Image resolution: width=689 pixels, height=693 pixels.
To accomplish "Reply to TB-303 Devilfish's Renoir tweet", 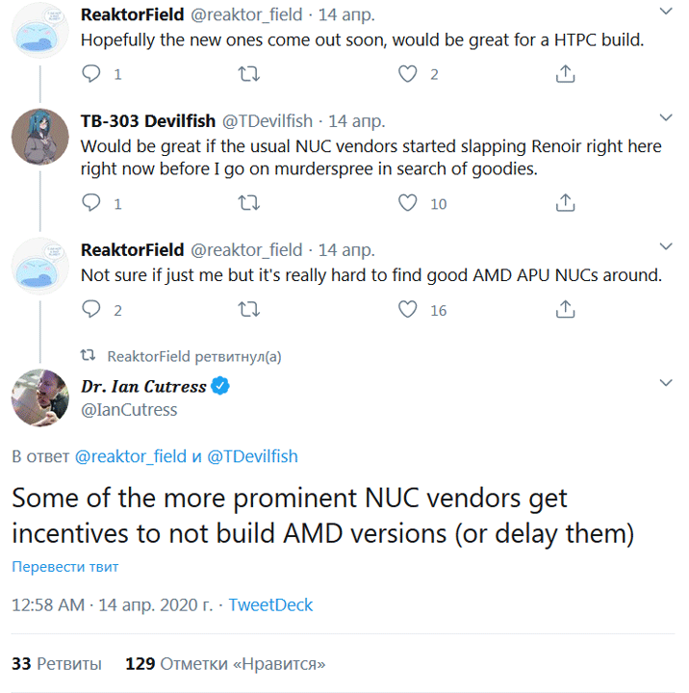I will [92, 203].
